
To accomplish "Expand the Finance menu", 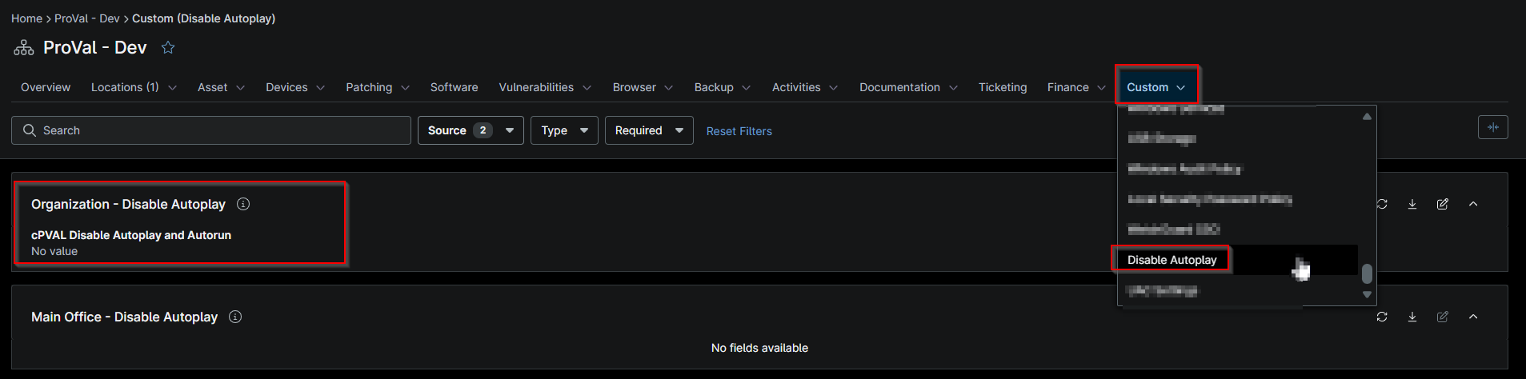I will tap(1076, 87).
